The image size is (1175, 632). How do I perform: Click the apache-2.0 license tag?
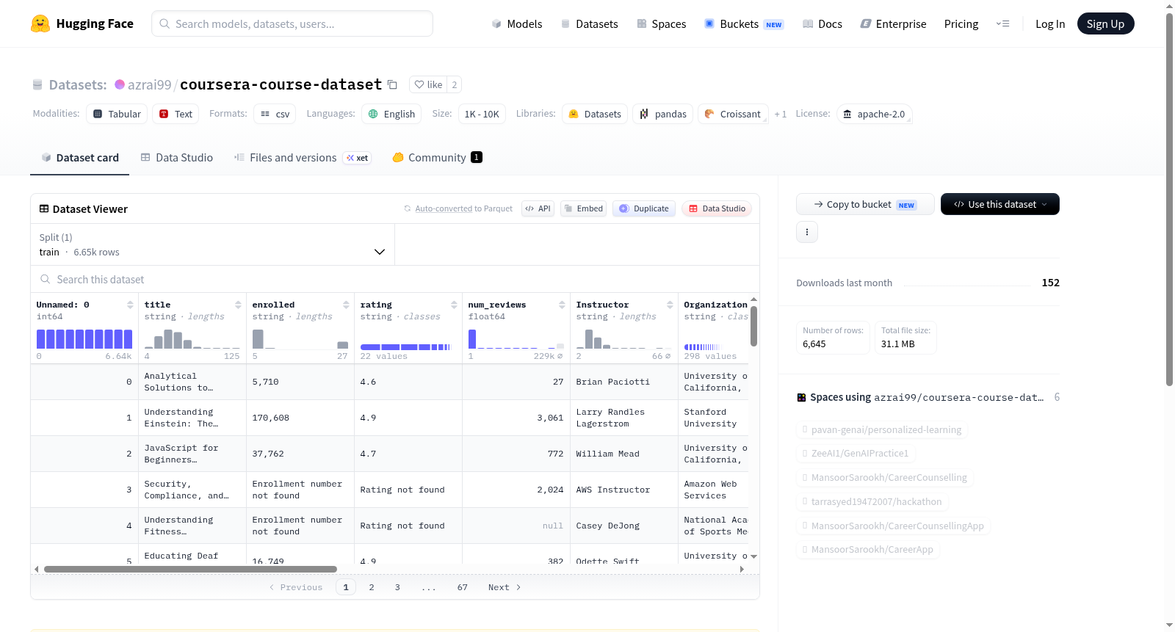point(874,114)
